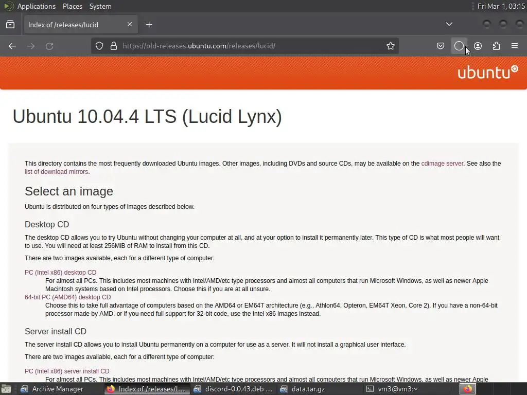The image size is (527, 395).
Task: Open the Firefox View recent browsing icon
Action: coord(10,25)
